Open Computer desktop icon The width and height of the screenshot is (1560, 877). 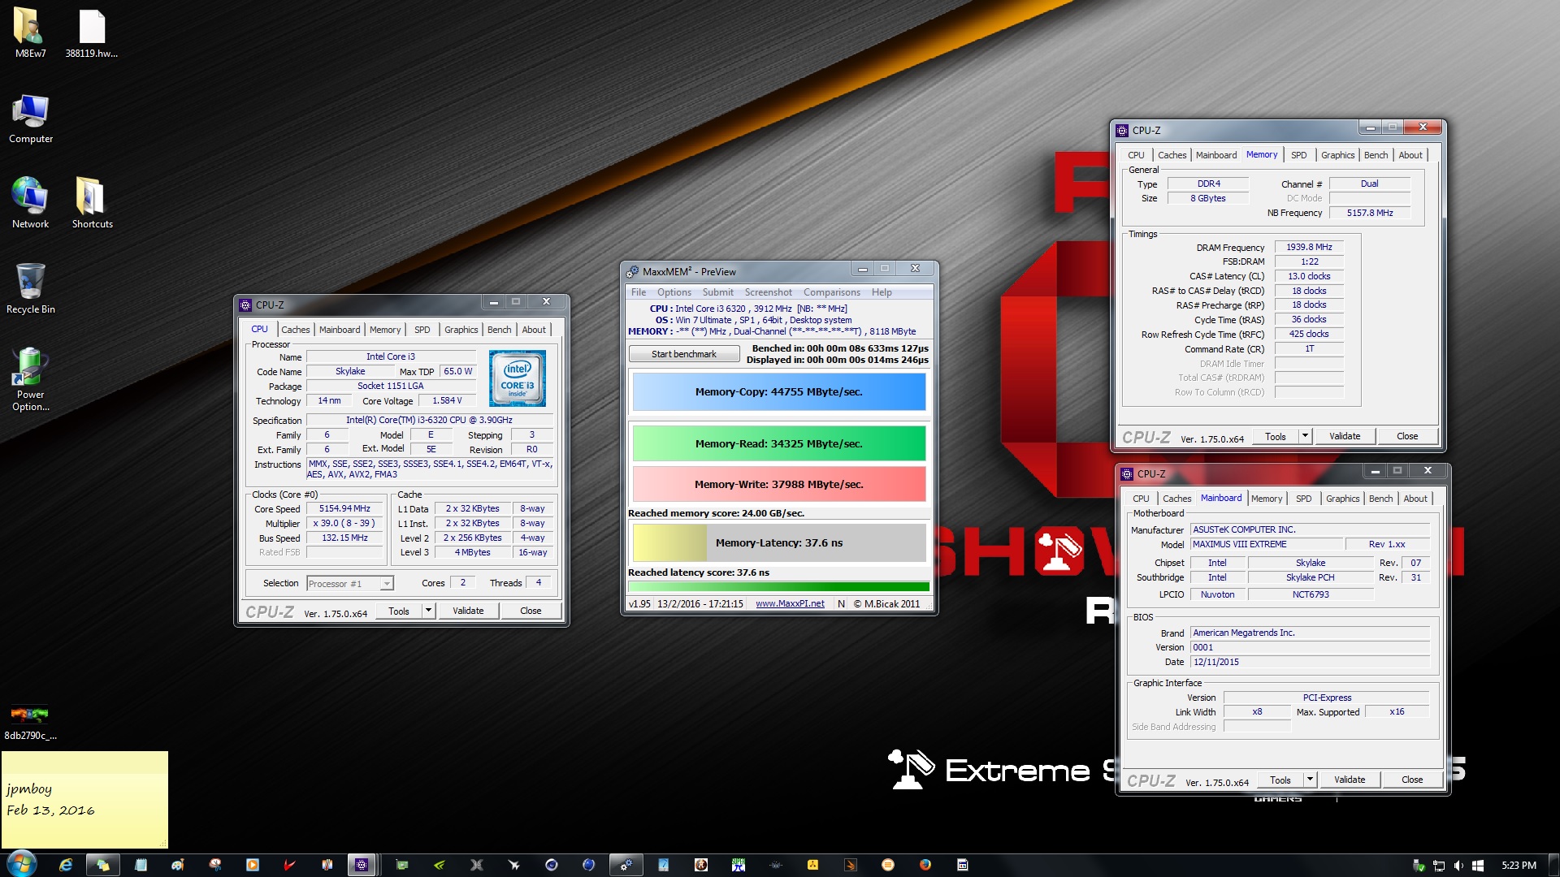click(x=30, y=119)
